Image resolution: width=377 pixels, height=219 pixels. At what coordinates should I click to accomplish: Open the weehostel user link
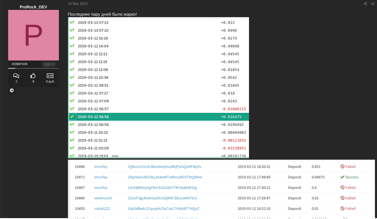click(x=103, y=198)
